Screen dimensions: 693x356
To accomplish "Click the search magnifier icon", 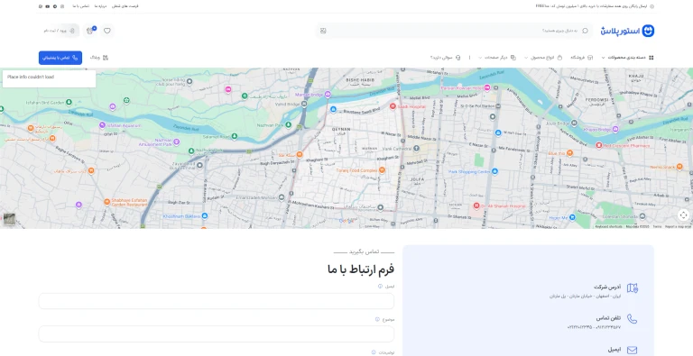I will point(585,31).
